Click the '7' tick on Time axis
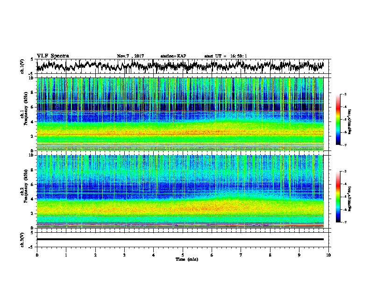The height and width of the screenshot is (286, 370). tap(241, 255)
